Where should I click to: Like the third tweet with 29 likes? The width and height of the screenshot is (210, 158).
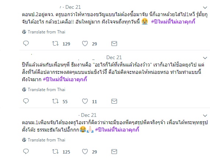pos(85,151)
